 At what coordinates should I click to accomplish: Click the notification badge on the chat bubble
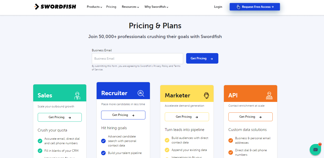point(320,145)
